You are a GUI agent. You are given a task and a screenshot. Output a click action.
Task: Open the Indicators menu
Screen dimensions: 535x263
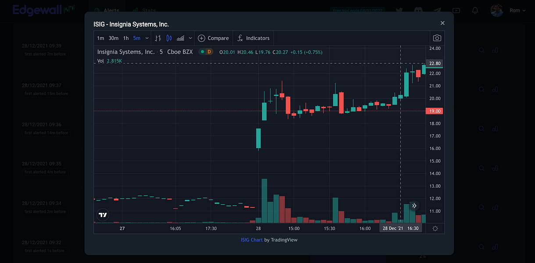(x=253, y=38)
